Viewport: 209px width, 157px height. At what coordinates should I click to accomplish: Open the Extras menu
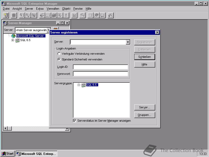pos(40,9)
